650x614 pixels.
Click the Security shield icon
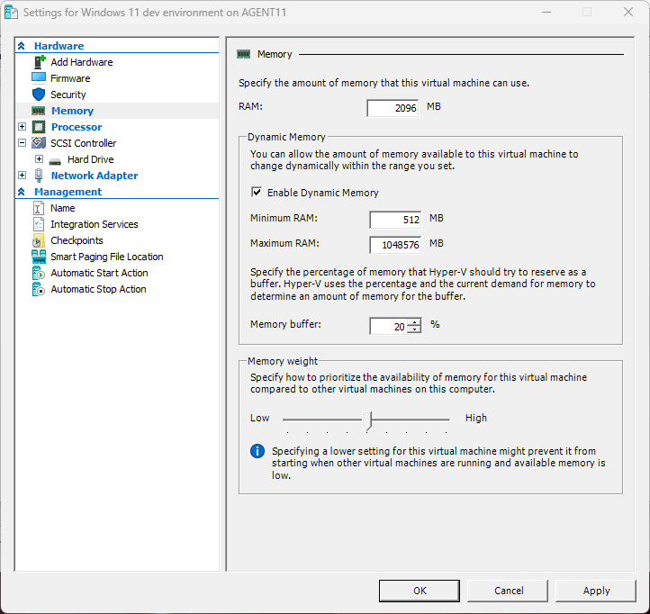[39, 95]
